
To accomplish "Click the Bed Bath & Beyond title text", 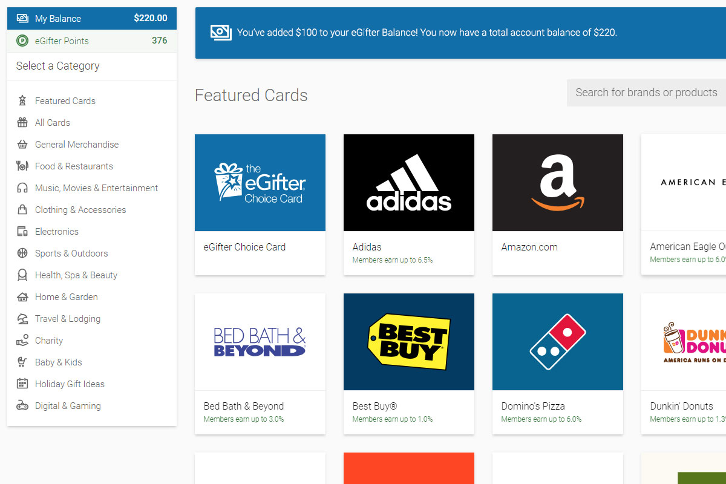I will pyautogui.click(x=244, y=406).
